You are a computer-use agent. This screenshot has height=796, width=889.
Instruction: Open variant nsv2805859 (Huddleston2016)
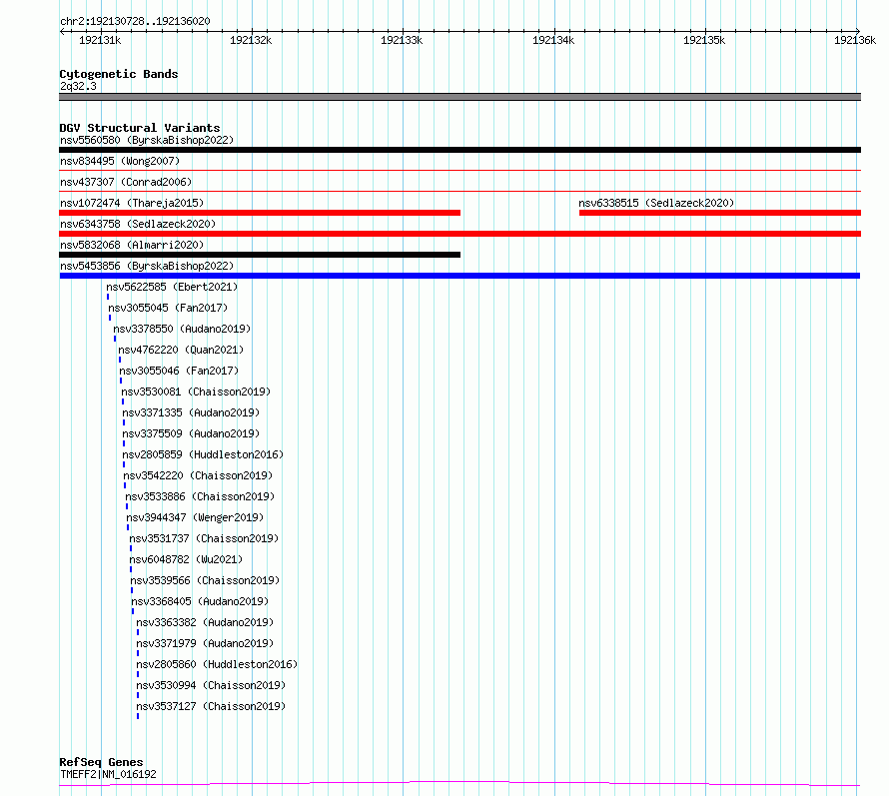203,454
